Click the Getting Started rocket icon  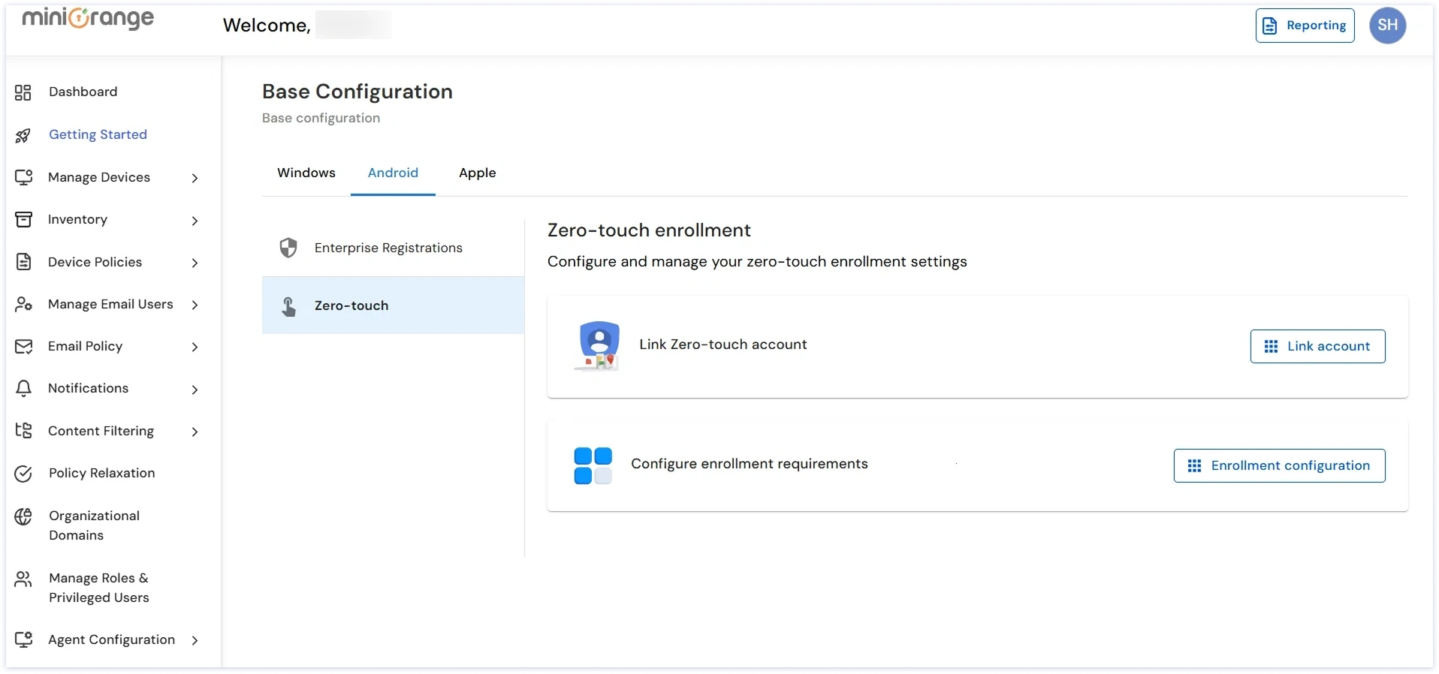pyautogui.click(x=23, y=135)
